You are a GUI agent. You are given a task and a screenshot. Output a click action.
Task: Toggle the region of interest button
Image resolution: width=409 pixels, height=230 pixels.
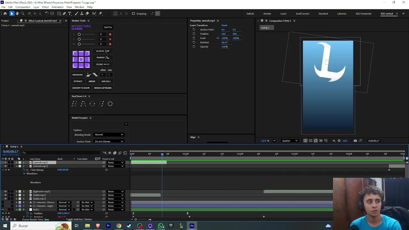(x=321, y=141)
